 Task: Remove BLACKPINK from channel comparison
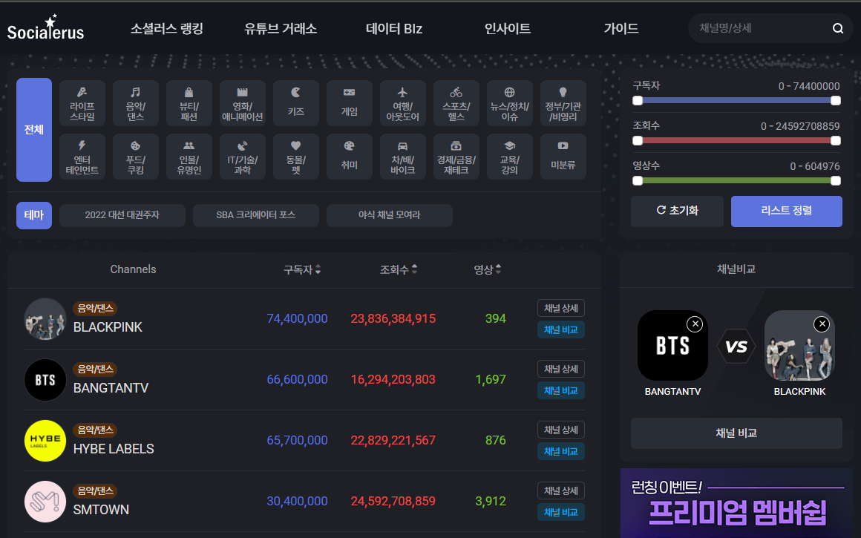pyautogui.click(x=822, y=324)
